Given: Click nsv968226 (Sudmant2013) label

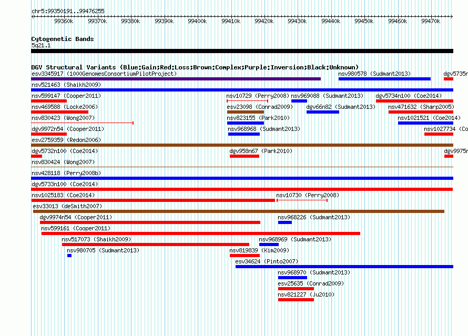Looking at the screenshot, I should click(x=314, y=217).
